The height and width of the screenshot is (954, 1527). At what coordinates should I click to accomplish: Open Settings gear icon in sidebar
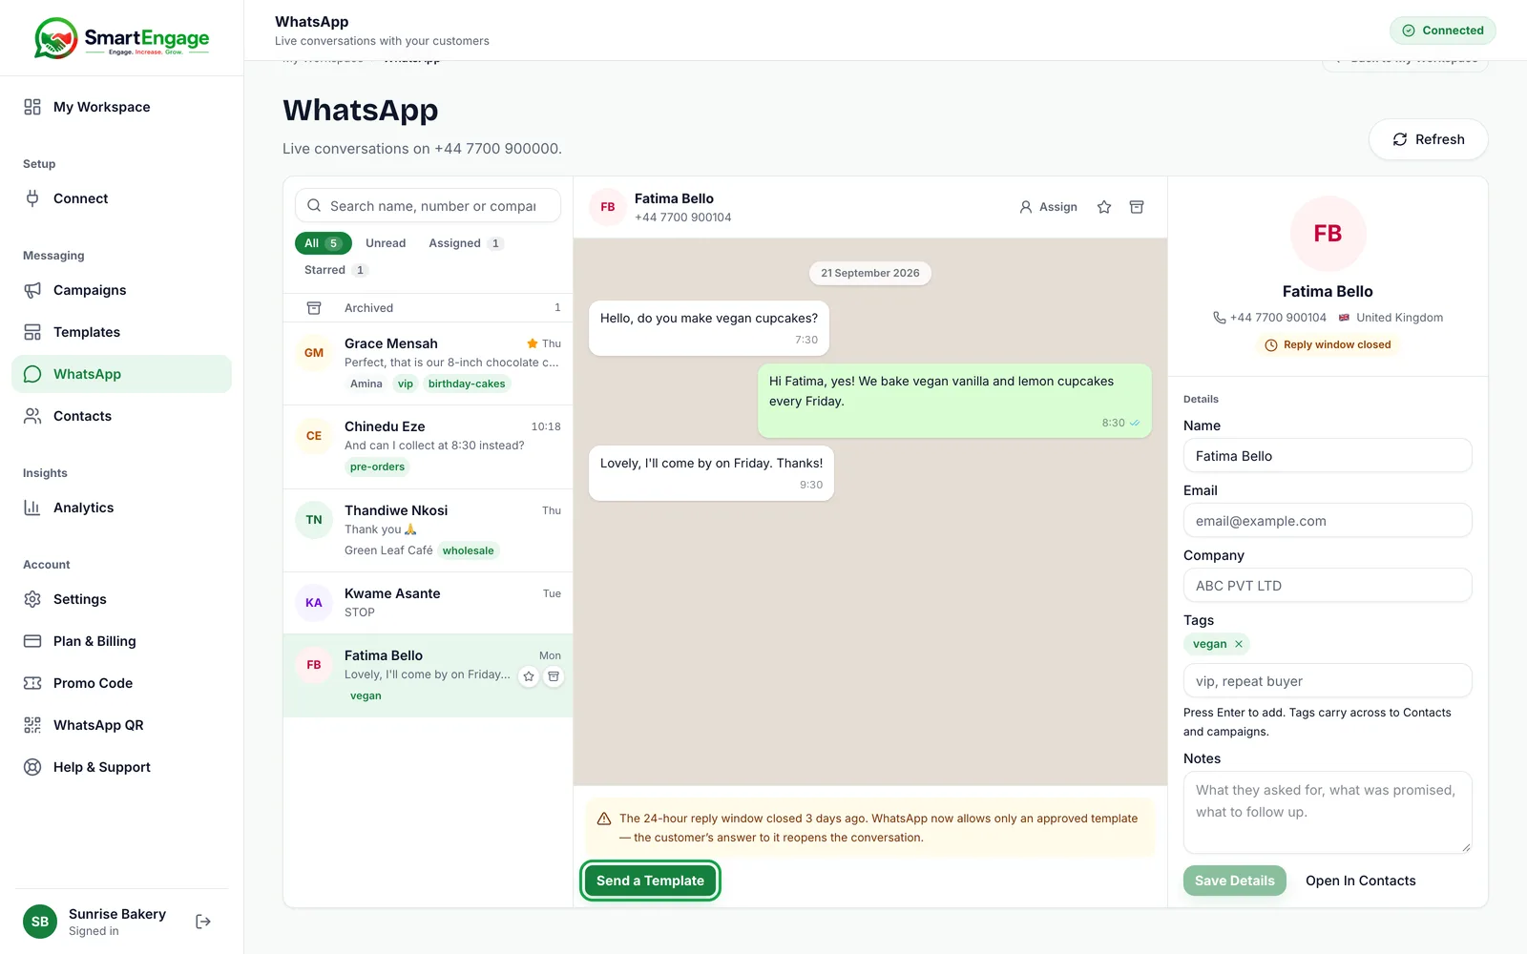[x=32, y=599]
